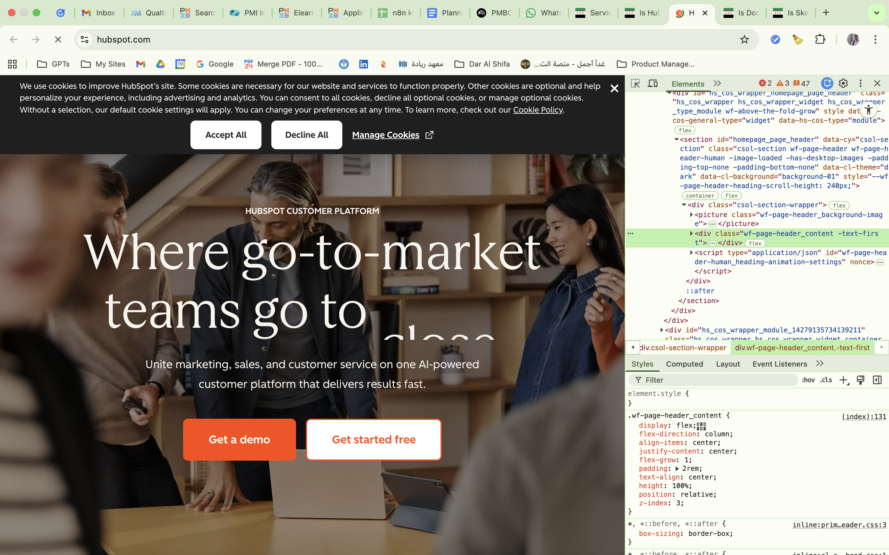Open the rendering emulations paintbrush icon

coord(860,380)
